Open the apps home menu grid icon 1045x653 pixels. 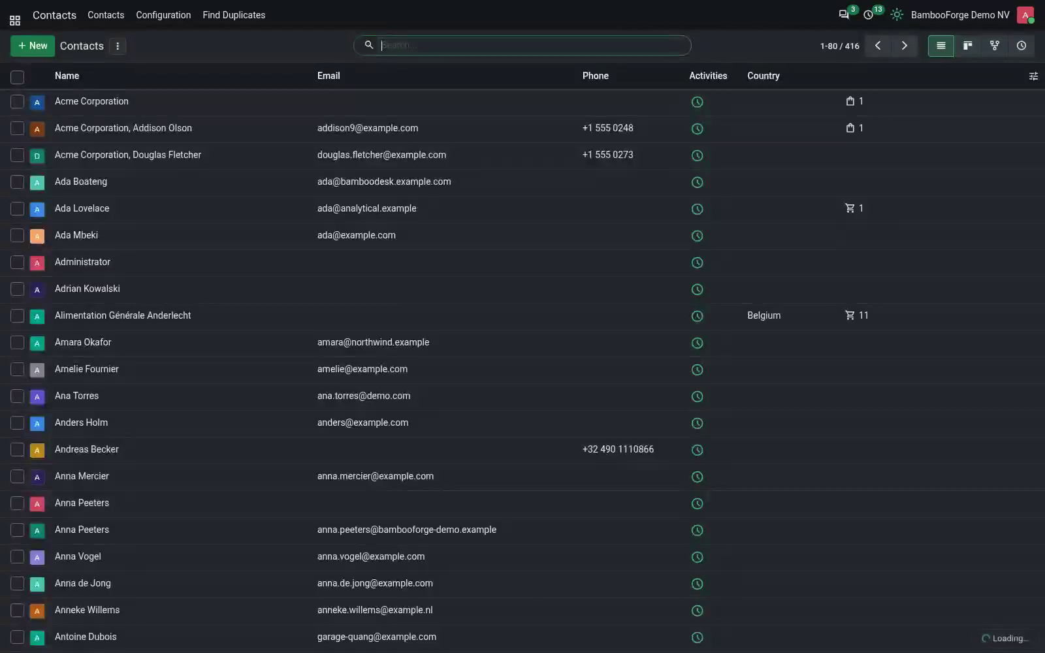15,20
